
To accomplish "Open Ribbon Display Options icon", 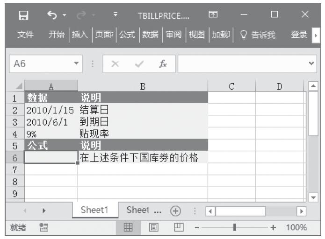I will point(213,15).
